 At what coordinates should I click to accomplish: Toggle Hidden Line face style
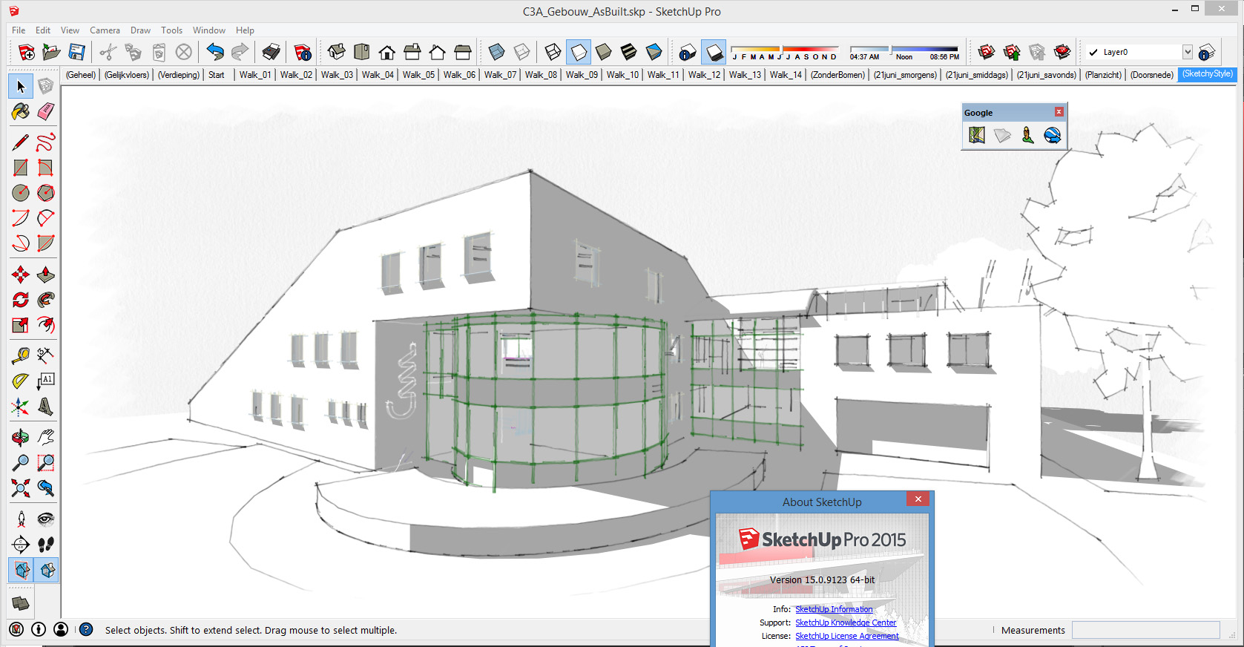click(x=579, y=52)
